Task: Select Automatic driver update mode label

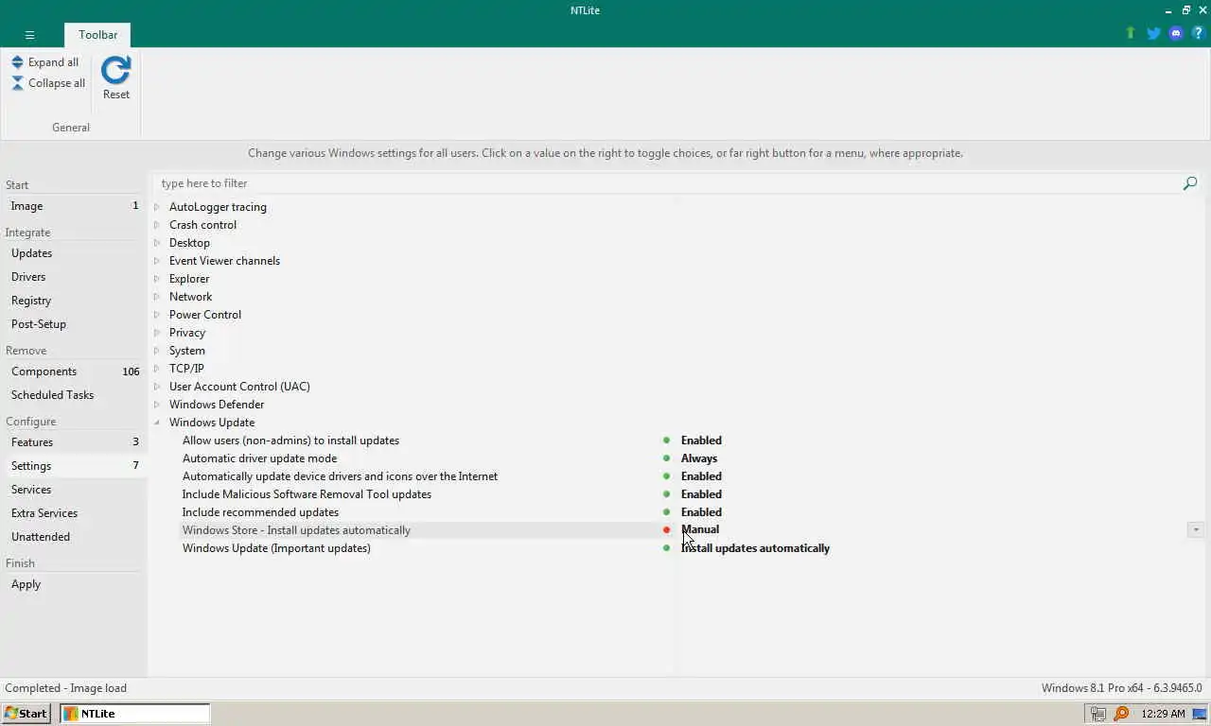Action: click(259, 458)
